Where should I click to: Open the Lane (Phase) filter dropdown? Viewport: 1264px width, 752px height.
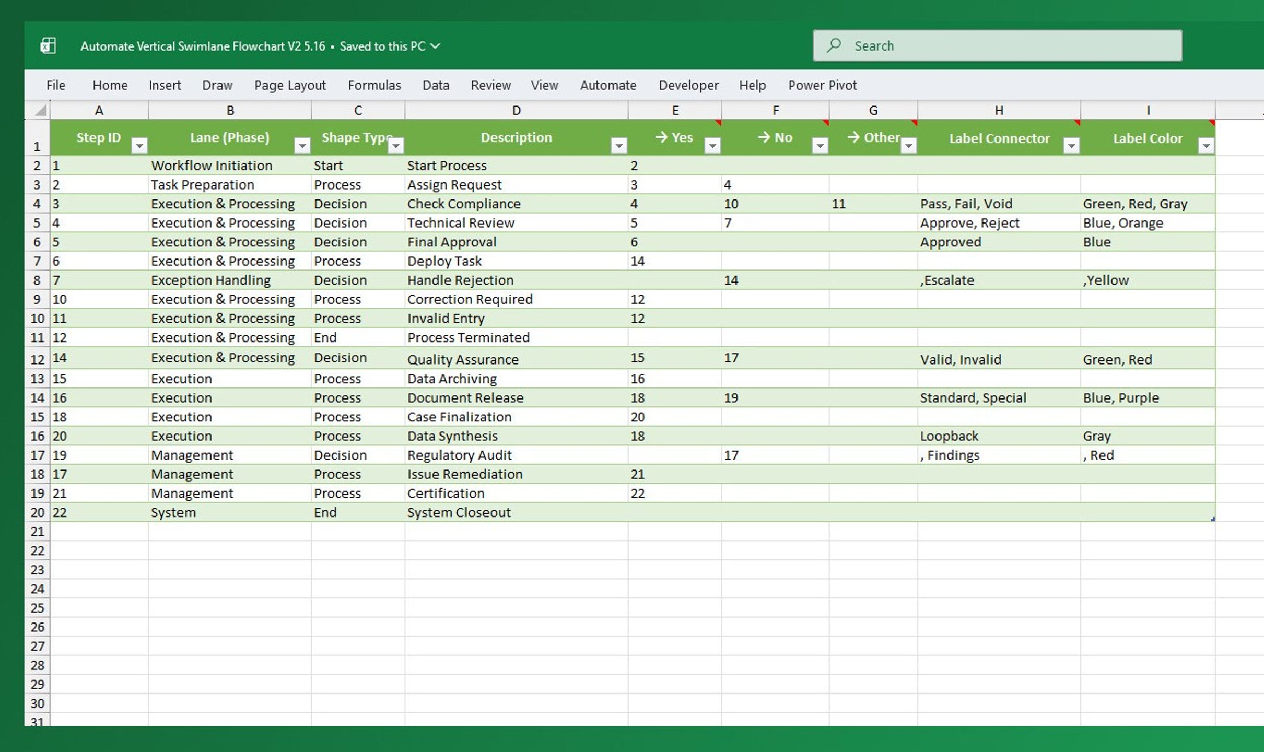[x=302, y=145]
